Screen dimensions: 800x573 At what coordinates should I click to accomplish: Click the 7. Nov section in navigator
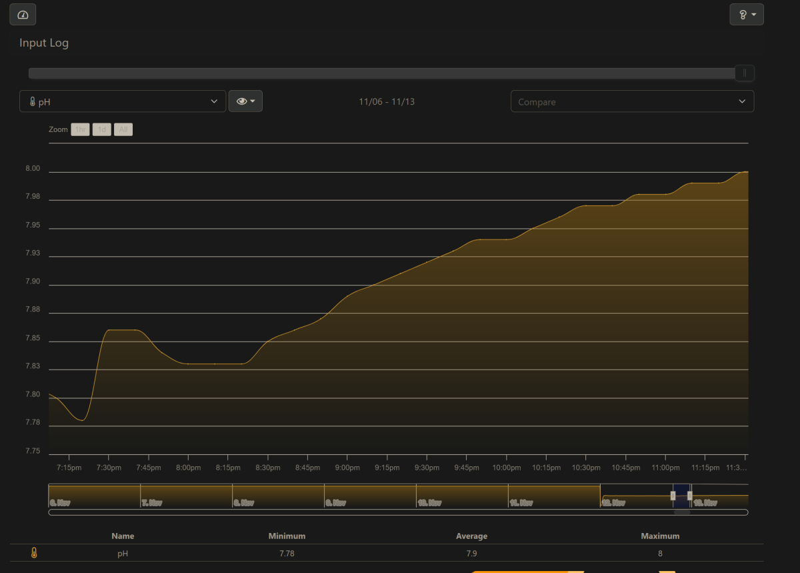[152, 502]
